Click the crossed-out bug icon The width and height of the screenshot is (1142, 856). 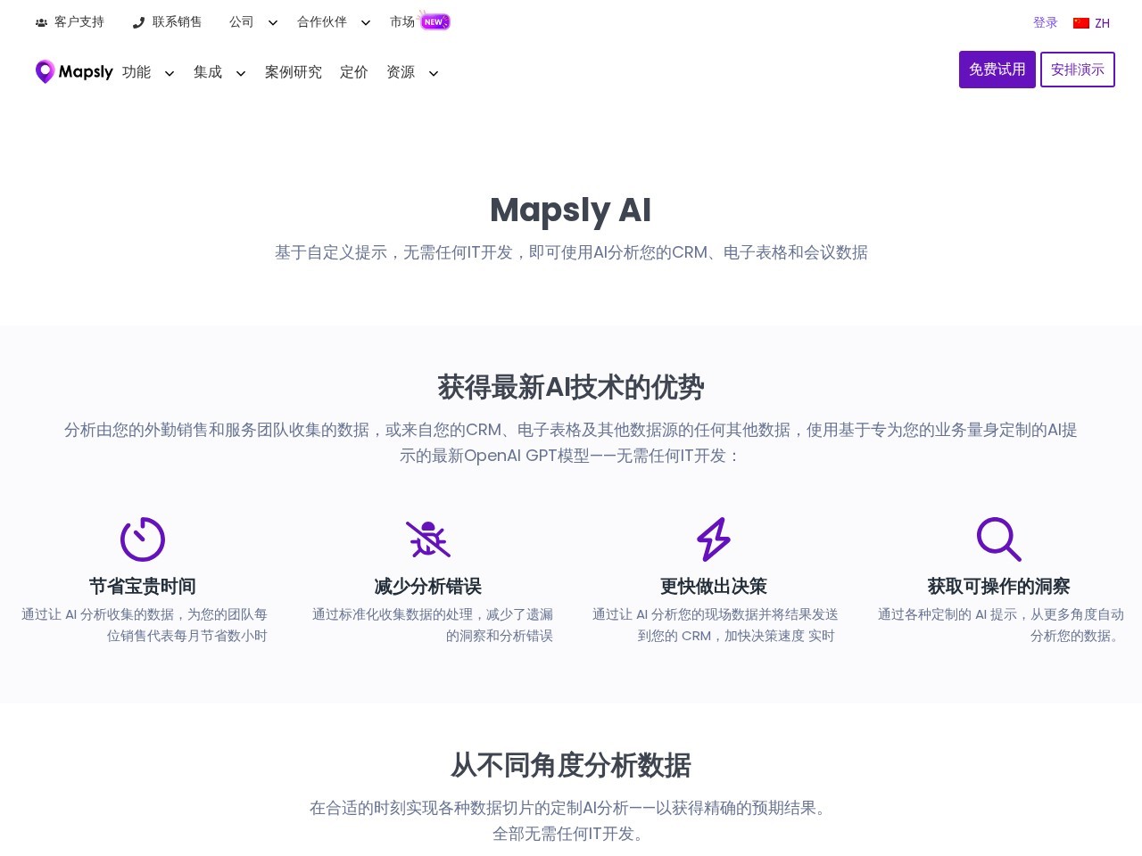coord(428,539)
